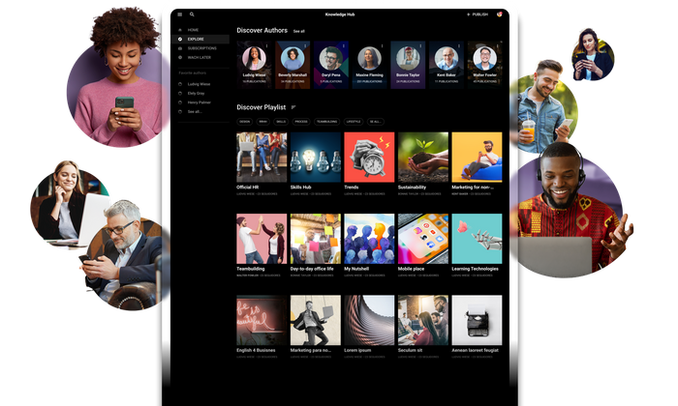This screenshot has height=406, width=678.
Task: Go to Subscriptions in the sidebar
Action: pyautogui.click(x=201, y=47)
